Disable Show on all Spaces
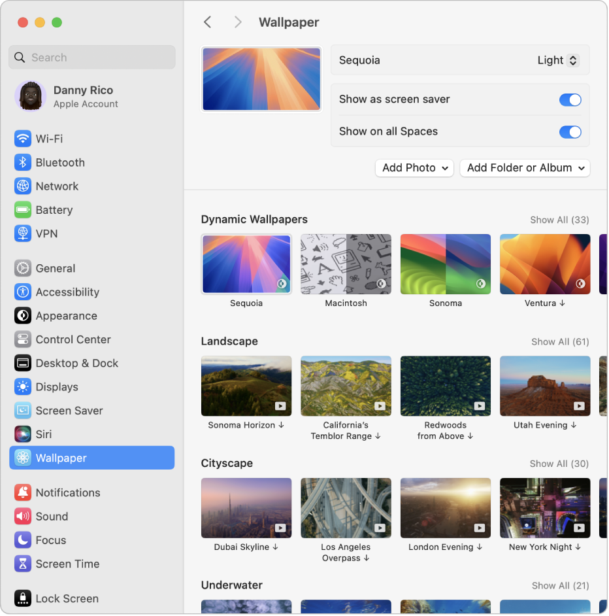 570,131
